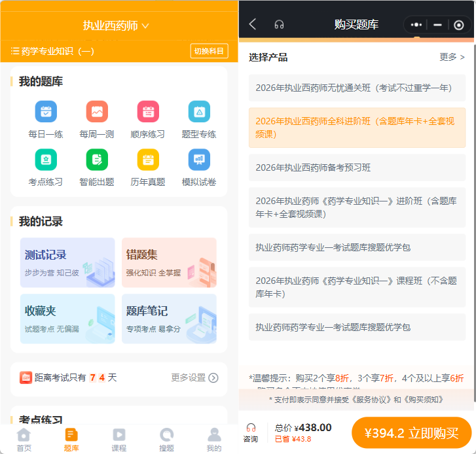
Task: Open the 《购买须知》 link
Action: tap(423, 400)
